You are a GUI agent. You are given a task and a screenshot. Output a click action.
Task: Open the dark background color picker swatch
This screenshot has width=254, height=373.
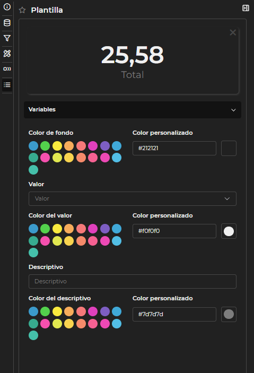[229, 148]
